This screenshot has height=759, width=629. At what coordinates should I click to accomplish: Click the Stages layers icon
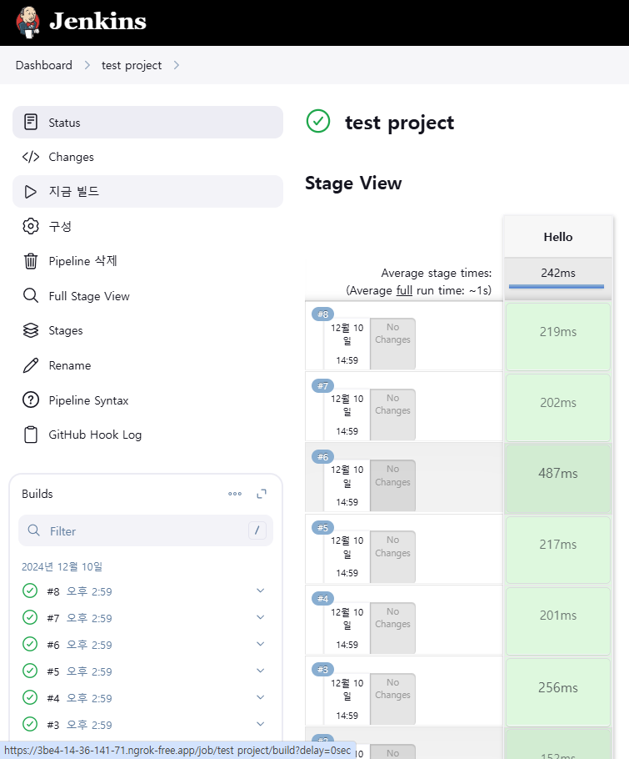31,330
